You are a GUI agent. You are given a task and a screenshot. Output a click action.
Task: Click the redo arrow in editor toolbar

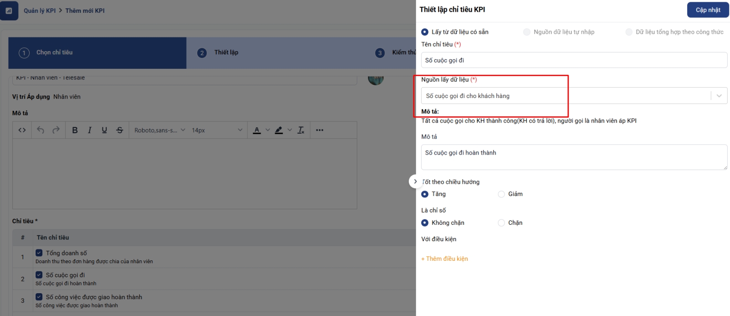pyautogui.click(x=56, y=130)
